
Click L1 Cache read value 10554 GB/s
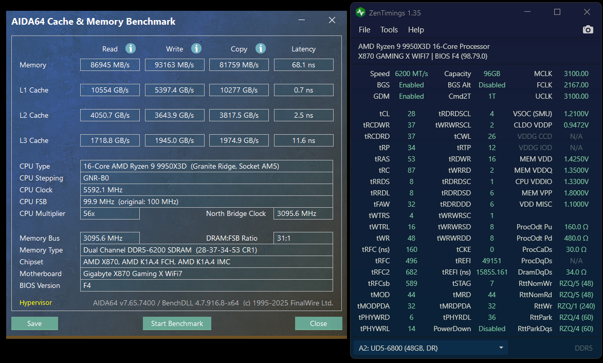click(x=110, y=90)
